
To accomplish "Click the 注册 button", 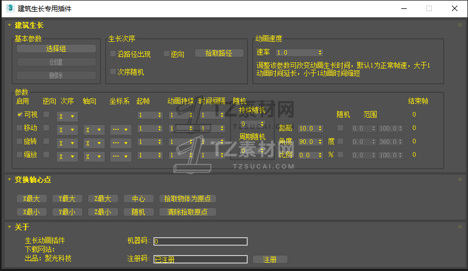I will 270,259.
